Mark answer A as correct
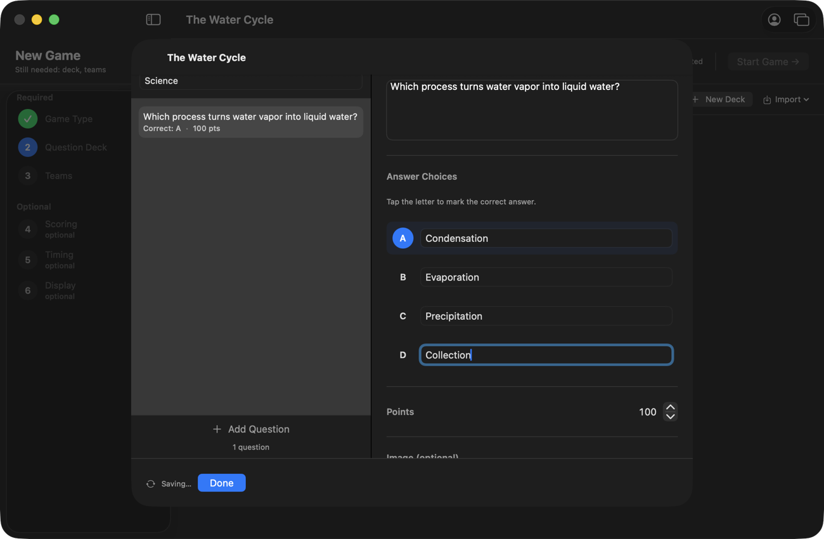 [402, 238]
